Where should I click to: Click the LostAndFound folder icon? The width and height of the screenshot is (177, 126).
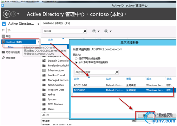(44, 75)
